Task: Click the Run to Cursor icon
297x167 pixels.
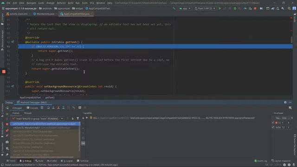Action: click(73, 108)
